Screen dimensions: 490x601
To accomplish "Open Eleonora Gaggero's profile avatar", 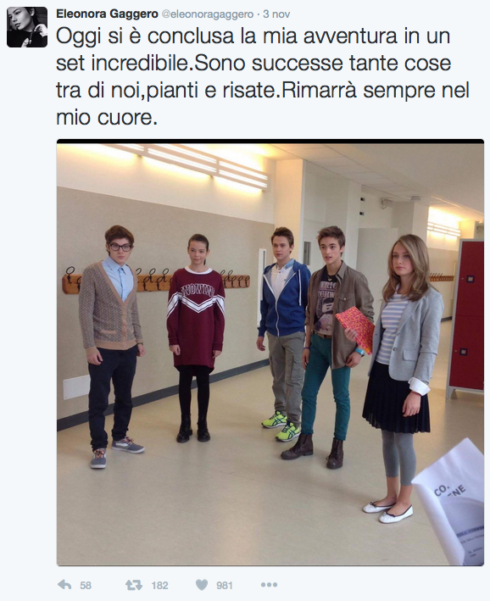I will click(x=27, y=27).
